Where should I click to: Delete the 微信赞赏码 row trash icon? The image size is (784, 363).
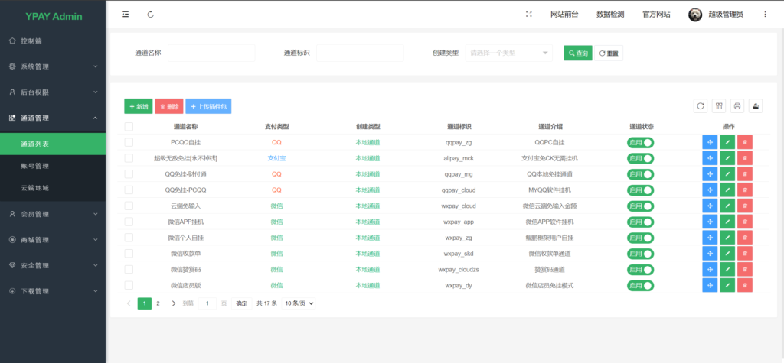point(744,270)
